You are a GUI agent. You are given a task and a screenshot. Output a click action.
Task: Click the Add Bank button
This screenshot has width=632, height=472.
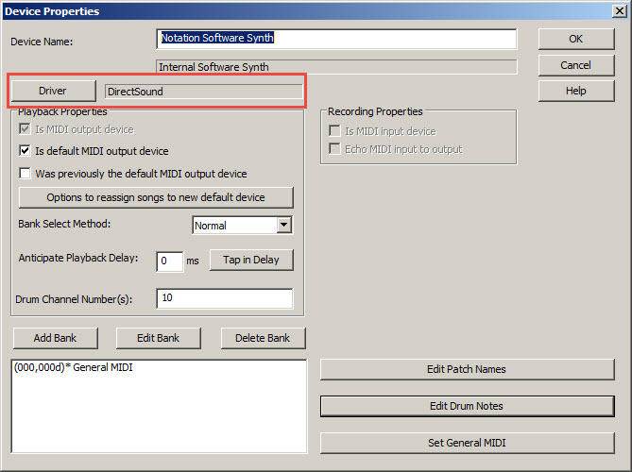pyautogui.click(x=55, y=338)
